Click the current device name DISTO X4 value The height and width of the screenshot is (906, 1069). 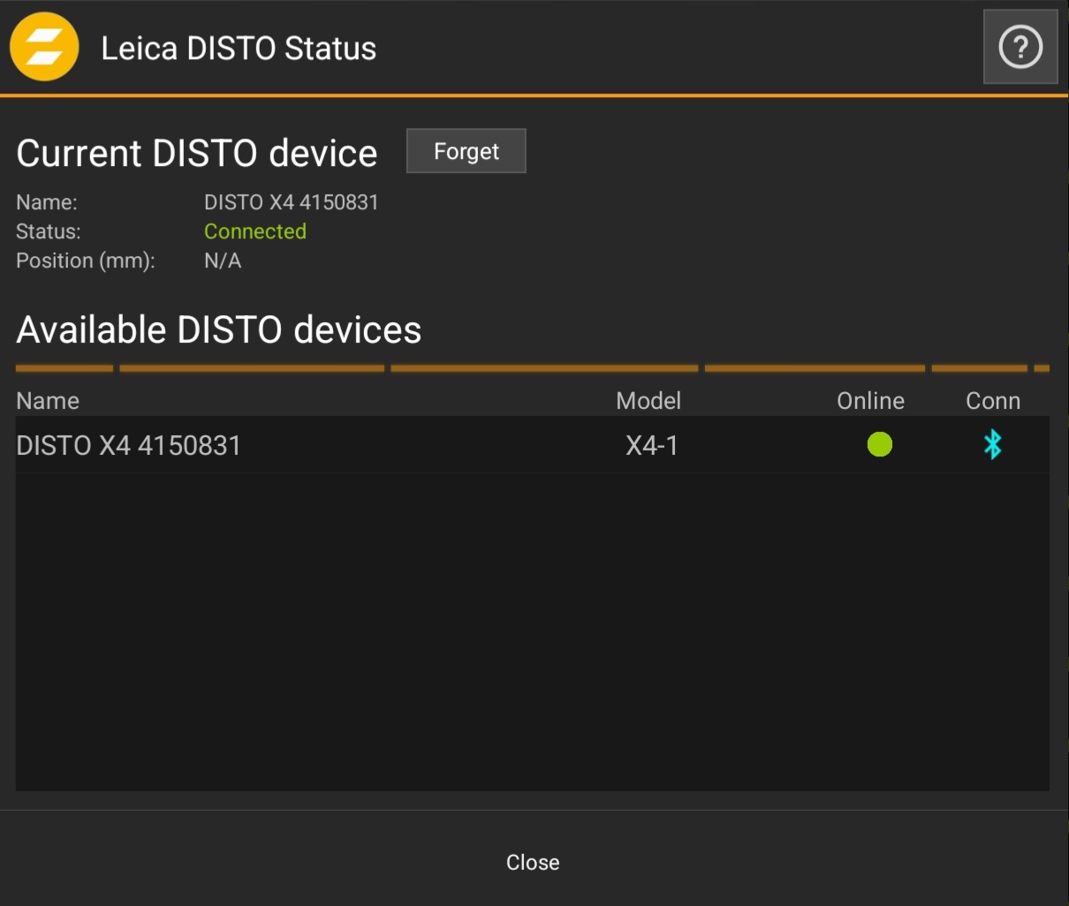[292, 202]
